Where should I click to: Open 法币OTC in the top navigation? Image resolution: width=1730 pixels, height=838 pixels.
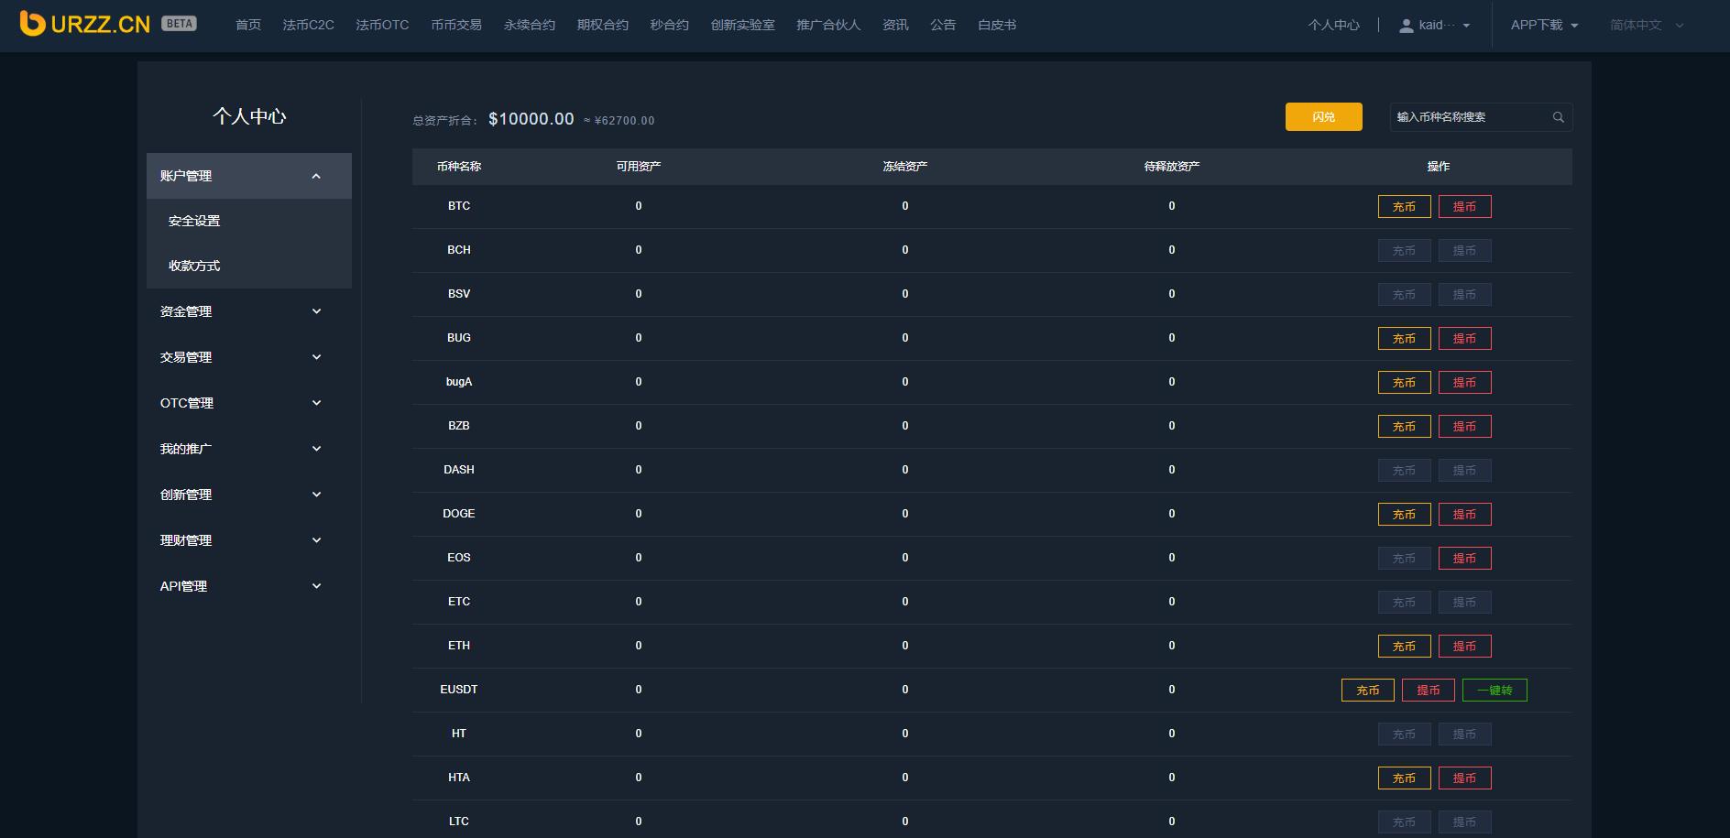click(382, 25)
